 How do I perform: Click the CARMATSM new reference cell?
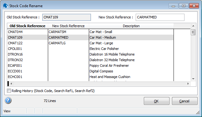(x=68, y=32)
